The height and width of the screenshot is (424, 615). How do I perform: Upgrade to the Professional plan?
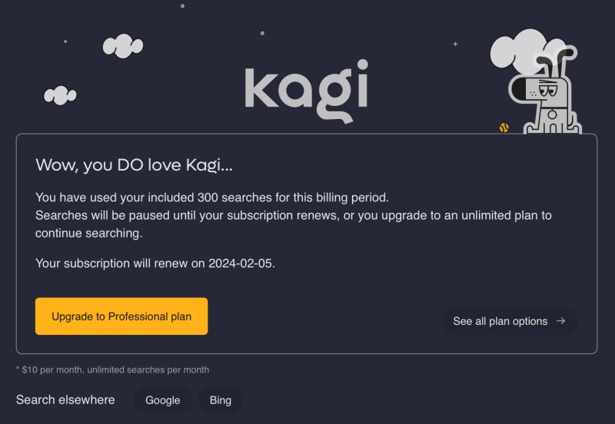click(121, 316)
